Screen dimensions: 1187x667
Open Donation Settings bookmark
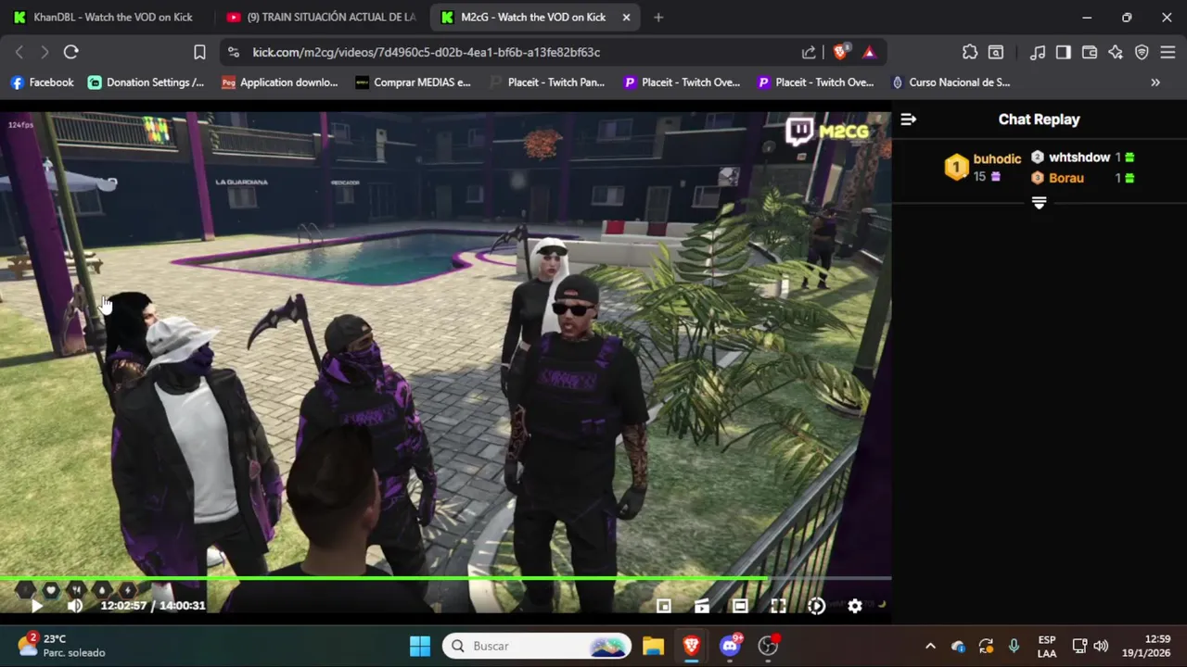147,82
